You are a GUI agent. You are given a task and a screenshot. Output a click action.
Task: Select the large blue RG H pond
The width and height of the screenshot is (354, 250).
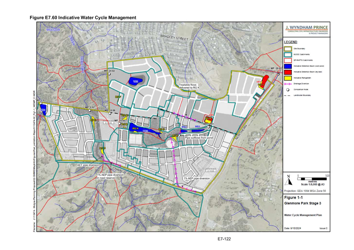coord(141,128)
